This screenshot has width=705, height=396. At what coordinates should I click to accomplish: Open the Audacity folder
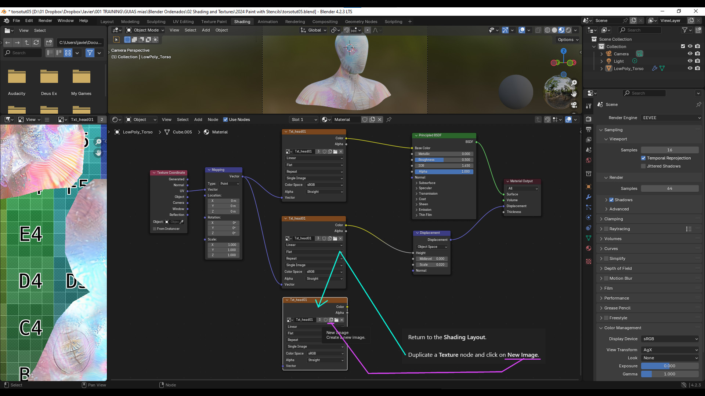[17, 82]
